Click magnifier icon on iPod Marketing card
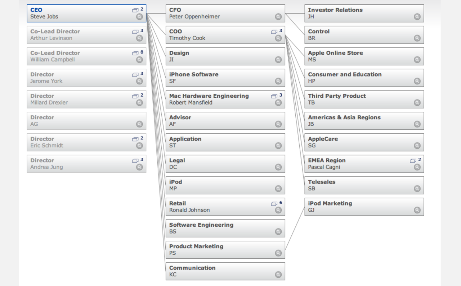 point(417,210)
